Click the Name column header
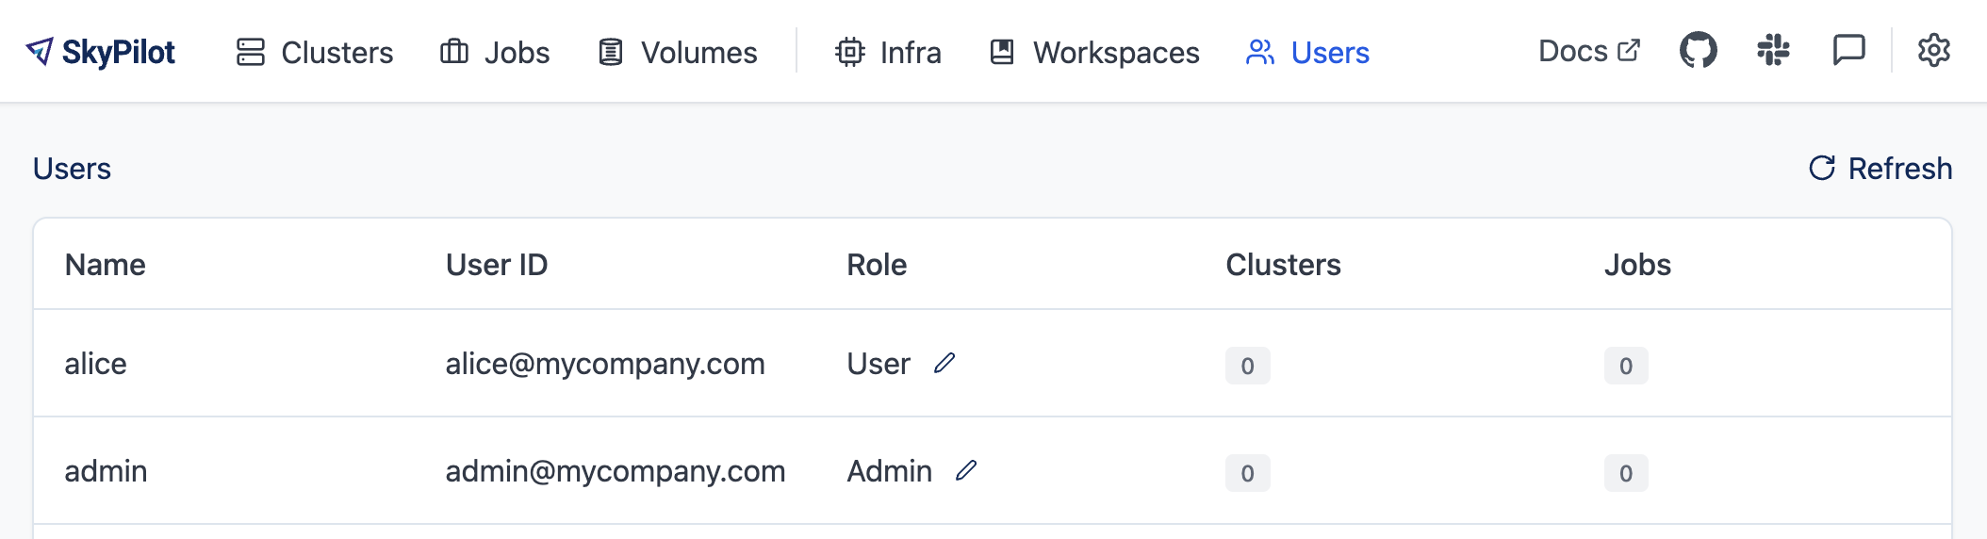1987x539 pixels. [105, 265]
